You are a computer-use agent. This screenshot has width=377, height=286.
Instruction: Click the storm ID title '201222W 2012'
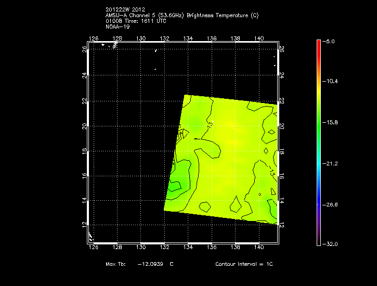tap(125, 10)
